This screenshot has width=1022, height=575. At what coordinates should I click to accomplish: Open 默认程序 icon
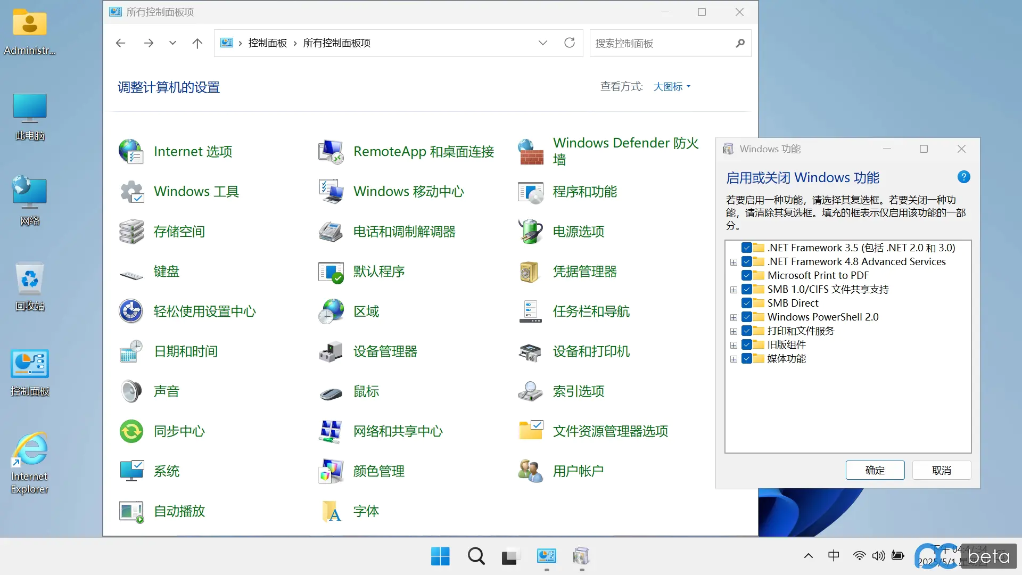pyautogui.click(x=331, y=272)
